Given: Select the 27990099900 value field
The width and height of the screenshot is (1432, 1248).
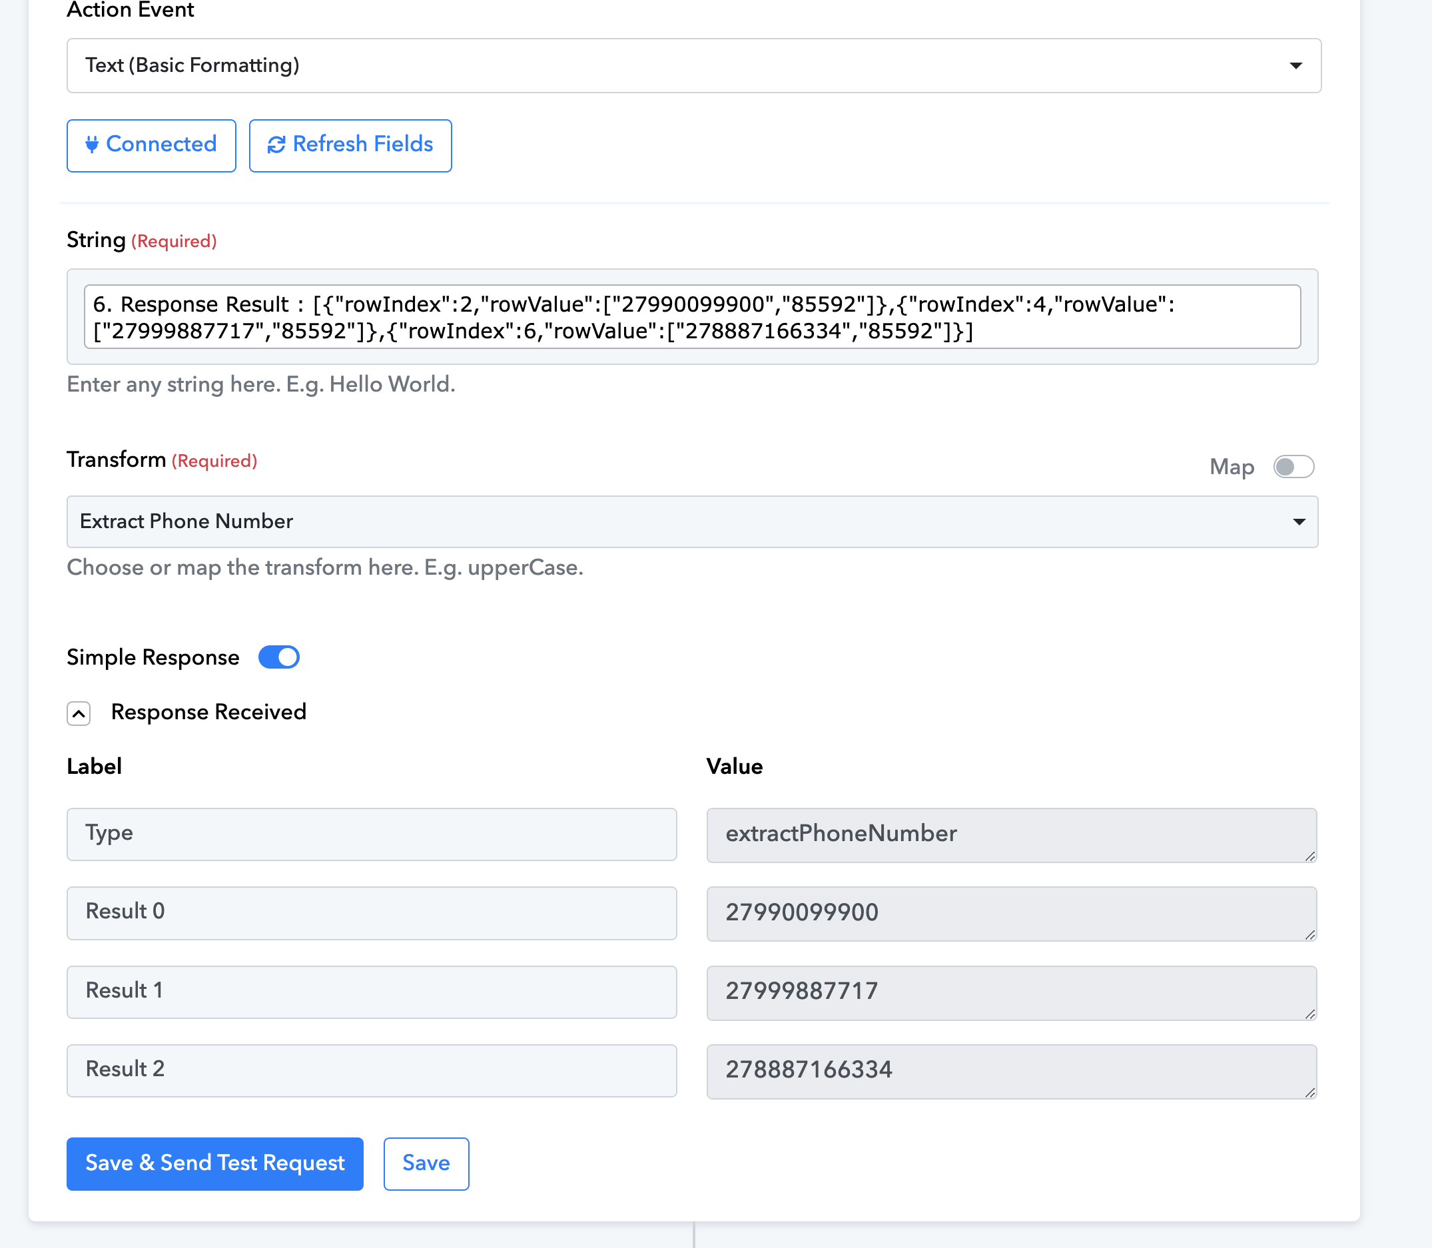Looking at the screenshot, I should [1011, 913].
